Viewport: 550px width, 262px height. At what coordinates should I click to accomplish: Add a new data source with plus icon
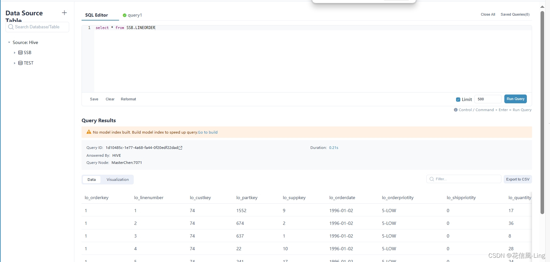pos(64,13)
